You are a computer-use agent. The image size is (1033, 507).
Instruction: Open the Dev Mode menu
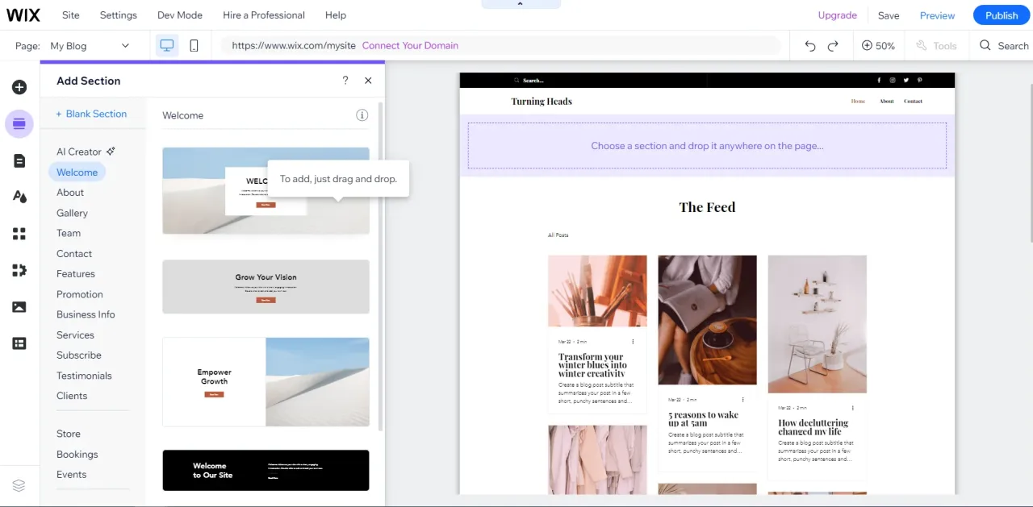pos(179,15)
